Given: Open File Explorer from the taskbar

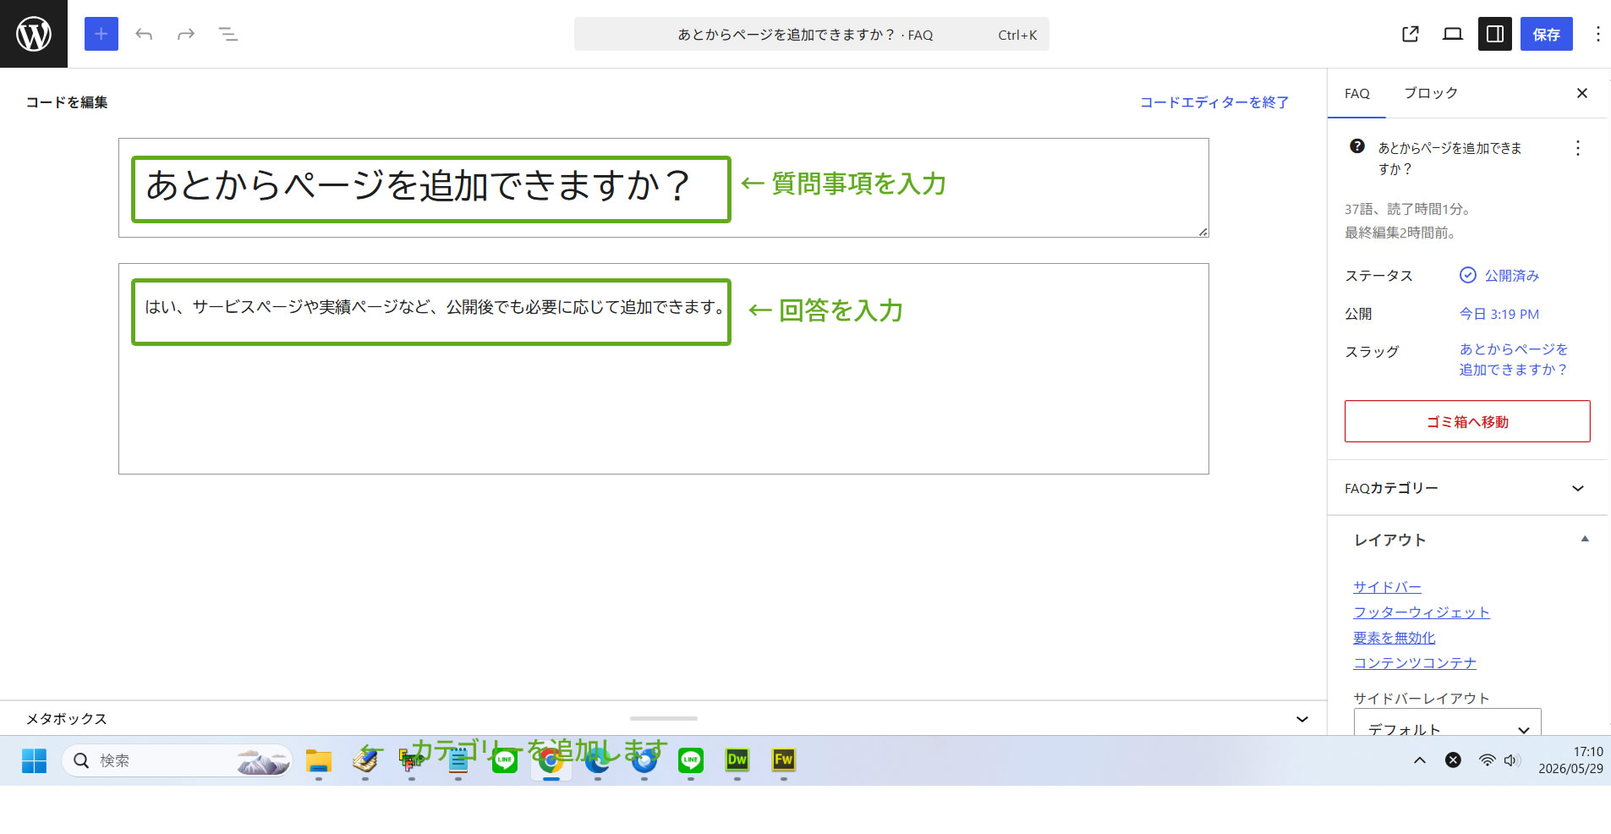Looking at the screenshot, I should (319, 760).
